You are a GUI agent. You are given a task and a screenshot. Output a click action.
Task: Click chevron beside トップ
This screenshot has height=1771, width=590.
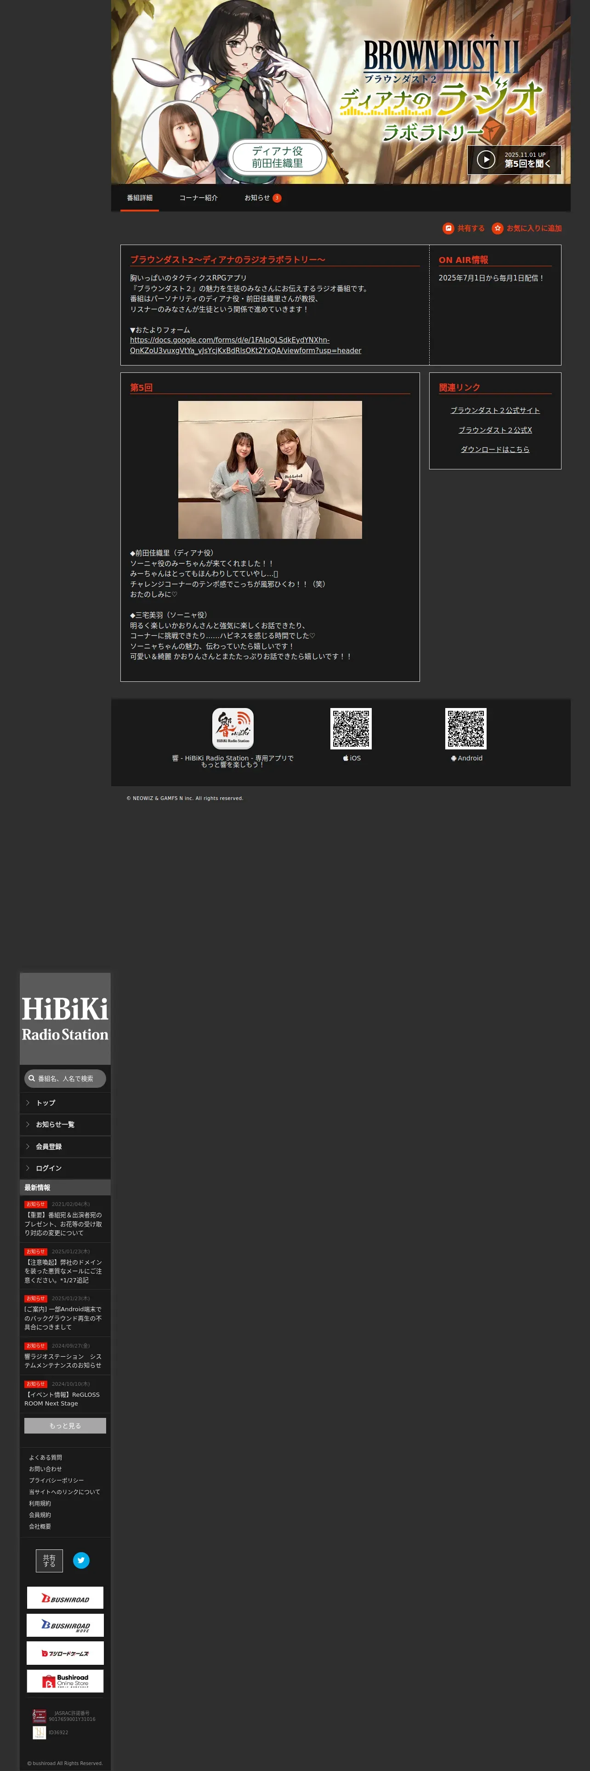[28, 1103]
